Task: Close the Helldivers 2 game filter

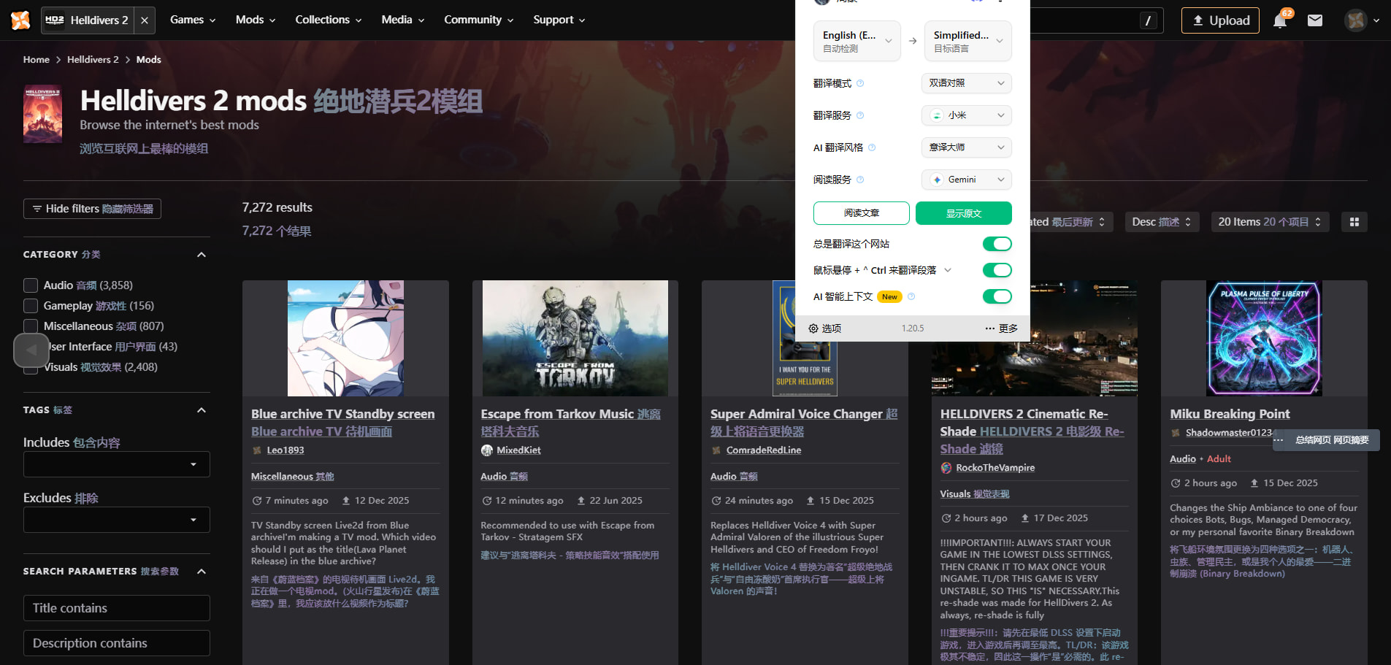Action: [145, 20]
